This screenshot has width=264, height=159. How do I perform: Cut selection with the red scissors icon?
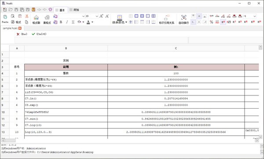coord(26,16)
